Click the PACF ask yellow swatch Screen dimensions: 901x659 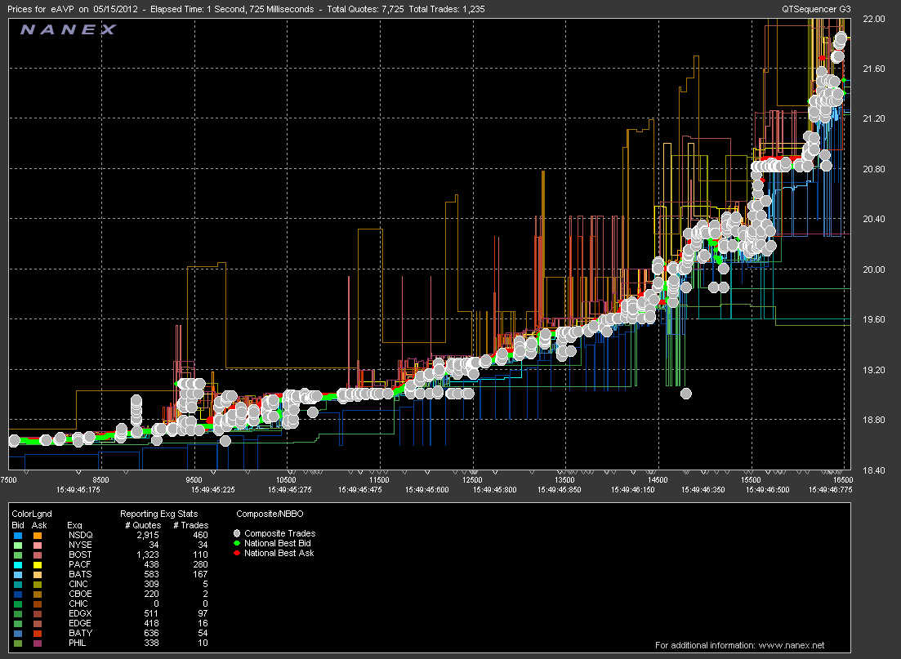[x=38, y=565]
